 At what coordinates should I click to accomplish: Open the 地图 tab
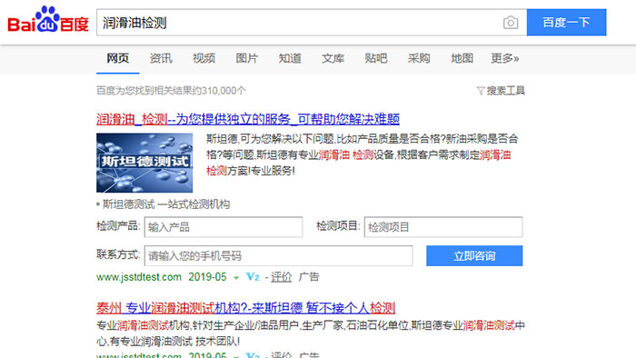[462, 58]
